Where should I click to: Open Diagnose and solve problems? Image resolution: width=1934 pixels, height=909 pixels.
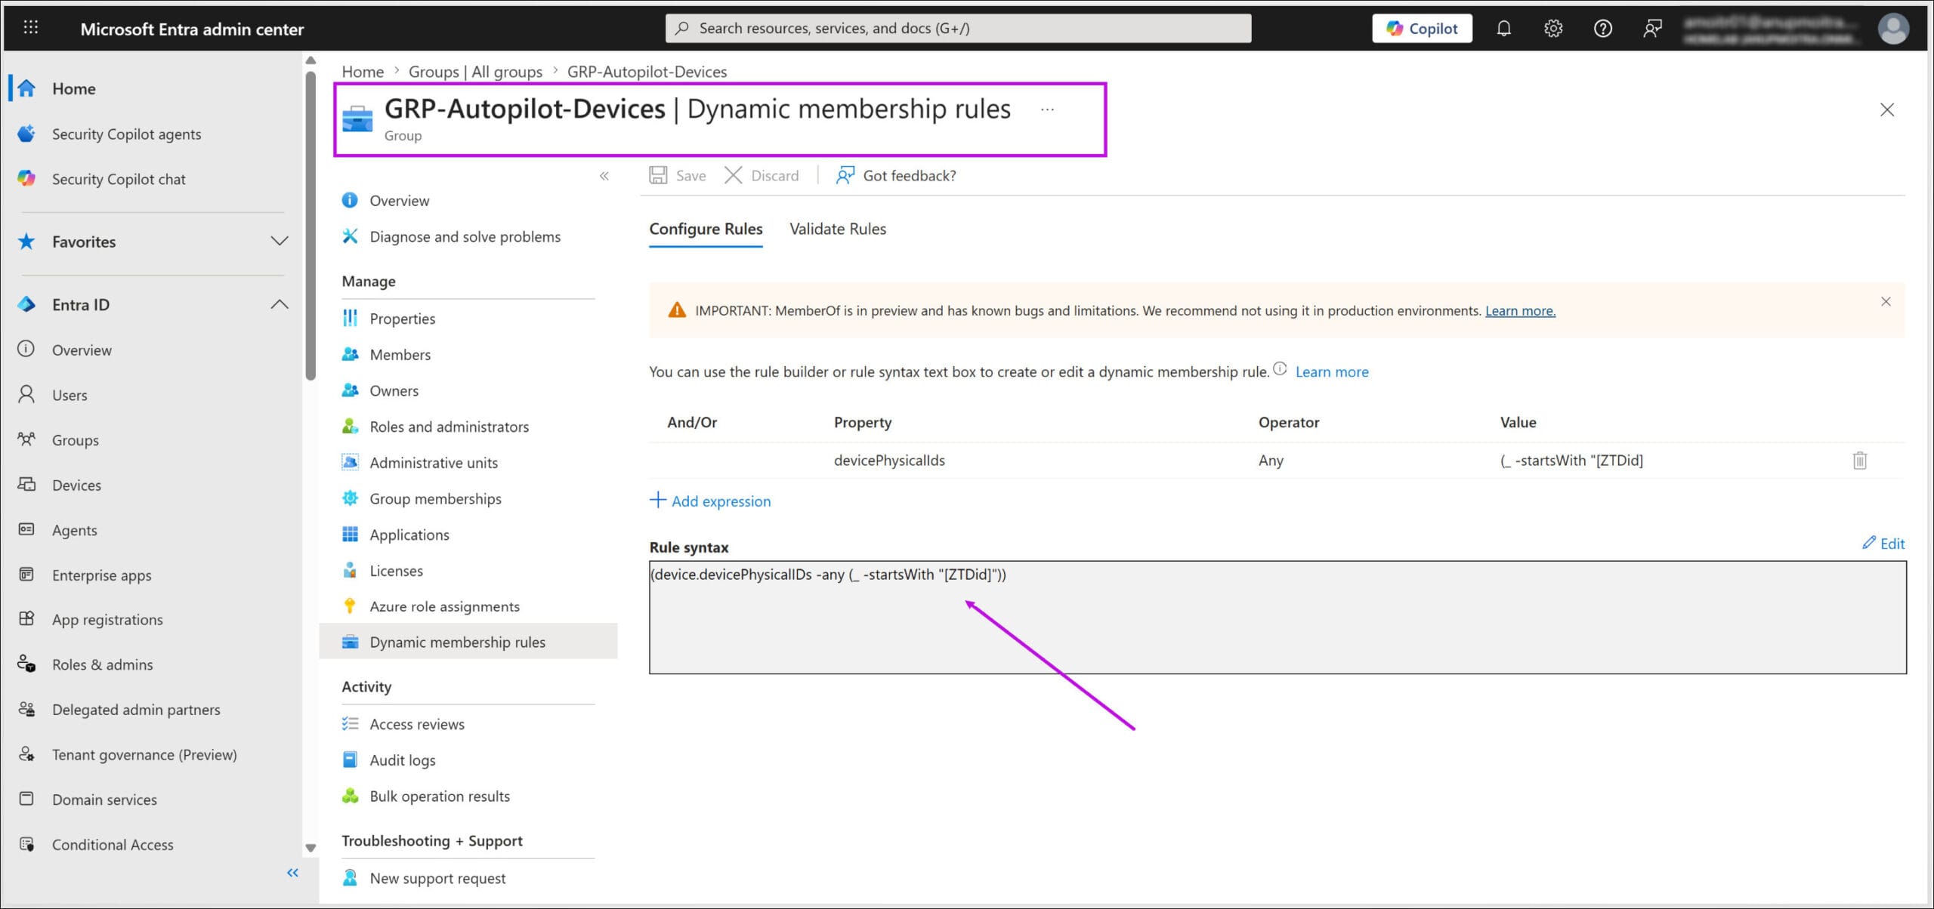465,237
